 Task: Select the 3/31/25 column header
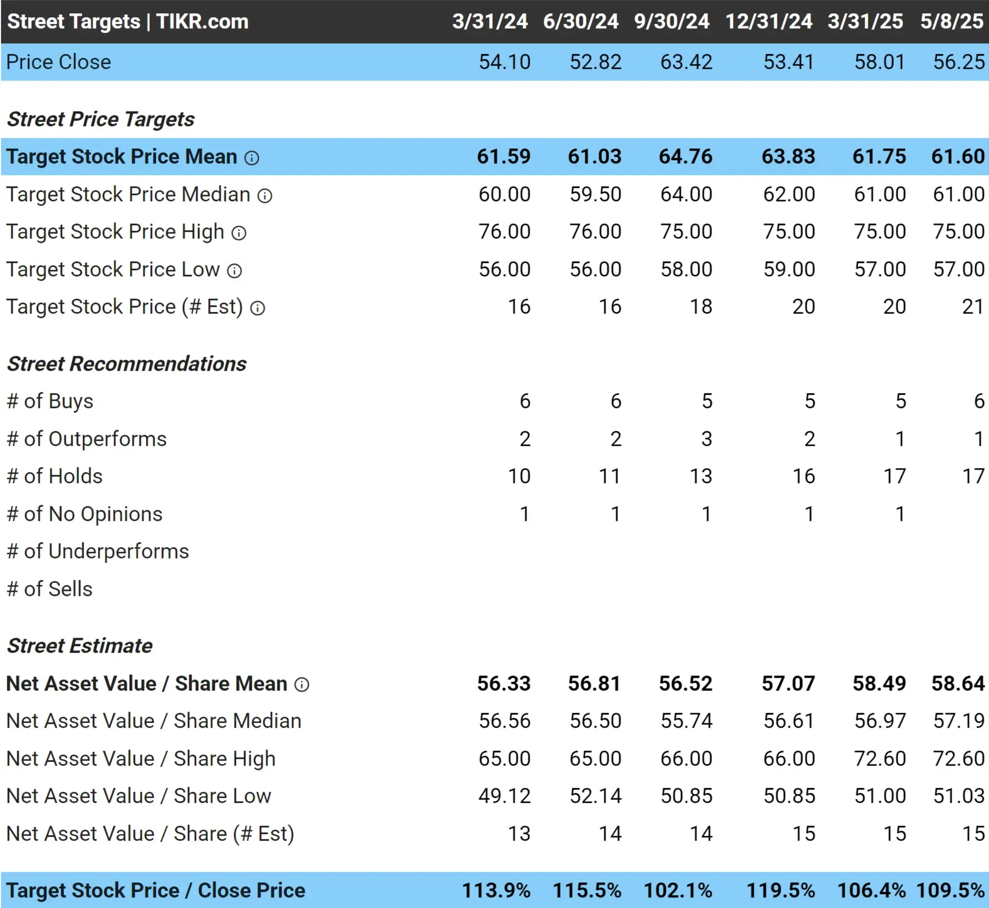866,21
